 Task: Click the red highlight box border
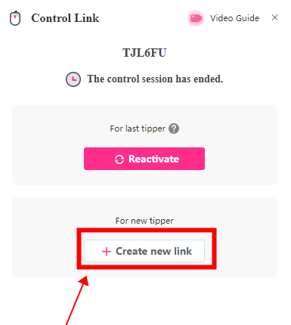[x=147, y=230]
